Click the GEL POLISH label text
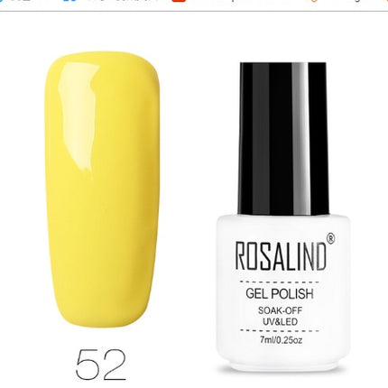This screenshot has height=388, width=388. click(x=280, y=293)
